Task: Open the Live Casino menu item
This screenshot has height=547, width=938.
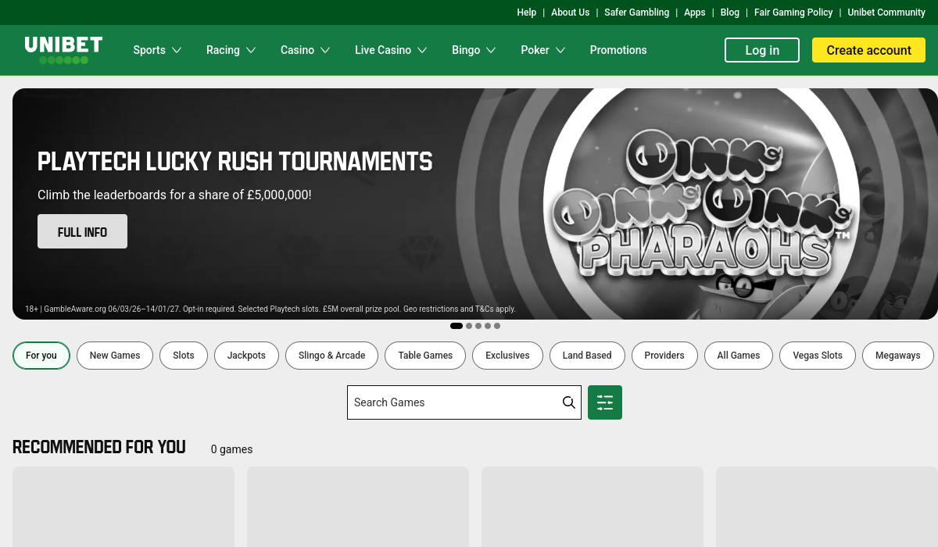Action: click(x=383, y=50)
